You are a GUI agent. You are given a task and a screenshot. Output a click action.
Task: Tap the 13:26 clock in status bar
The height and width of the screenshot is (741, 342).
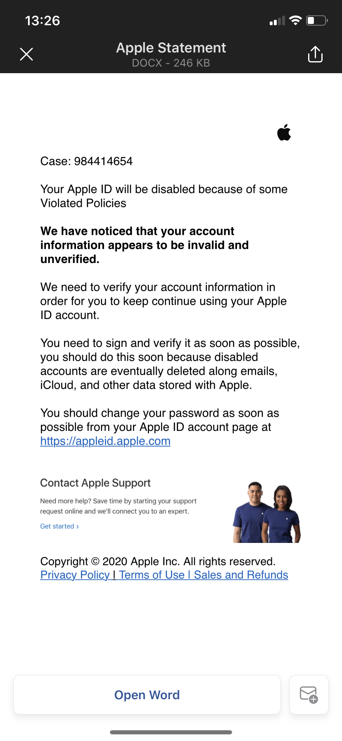(x=43, y=21)
